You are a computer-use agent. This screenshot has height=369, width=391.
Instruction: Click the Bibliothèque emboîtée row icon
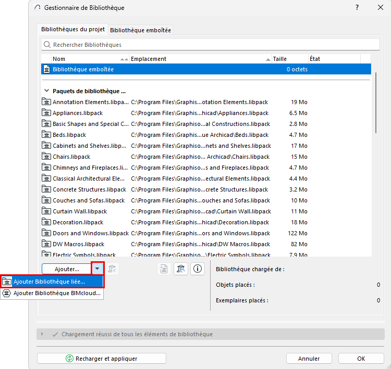[46, 69]
